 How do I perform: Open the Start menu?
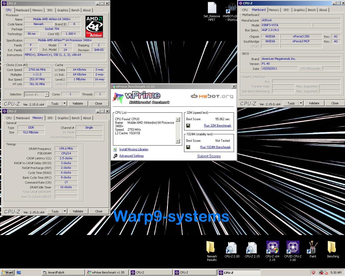coord(7,272)
